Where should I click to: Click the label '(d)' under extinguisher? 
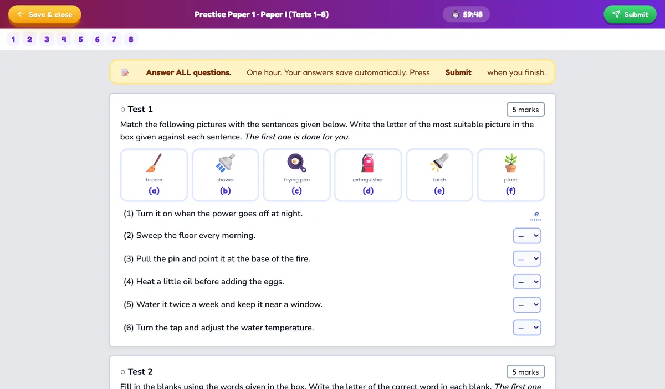coord(368,191)
